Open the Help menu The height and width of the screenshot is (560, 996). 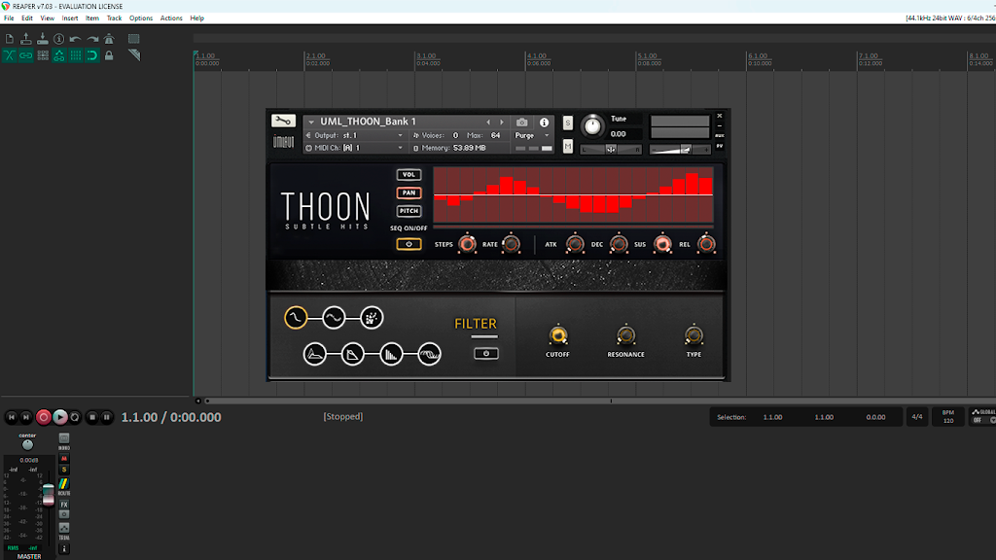[x=196, y=18]
